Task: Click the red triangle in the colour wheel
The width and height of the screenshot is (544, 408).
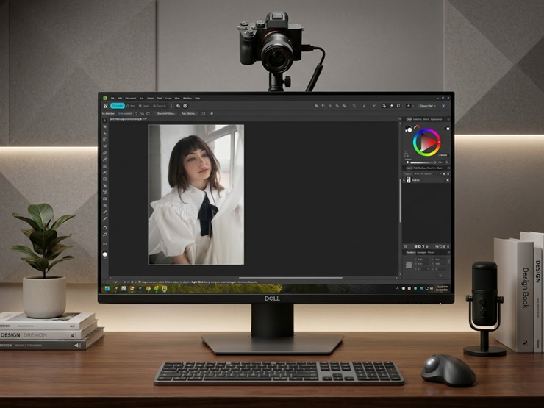Action: point(429,142)
